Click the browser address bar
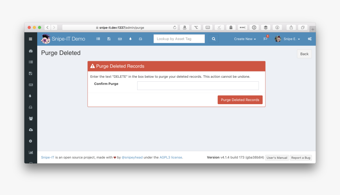This screenshot has height=195, width=340. tap(120, 28)
